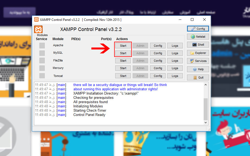Screen dimensions: 250x156
Task: Click the log scrollbar up arrow
Action: (x=206, y=85)
